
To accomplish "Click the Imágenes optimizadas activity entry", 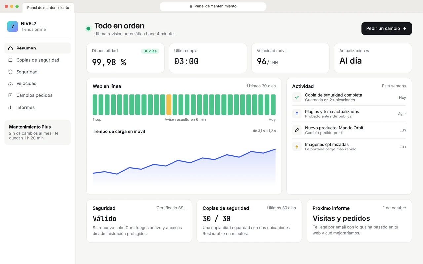I will tap(349, 147).
